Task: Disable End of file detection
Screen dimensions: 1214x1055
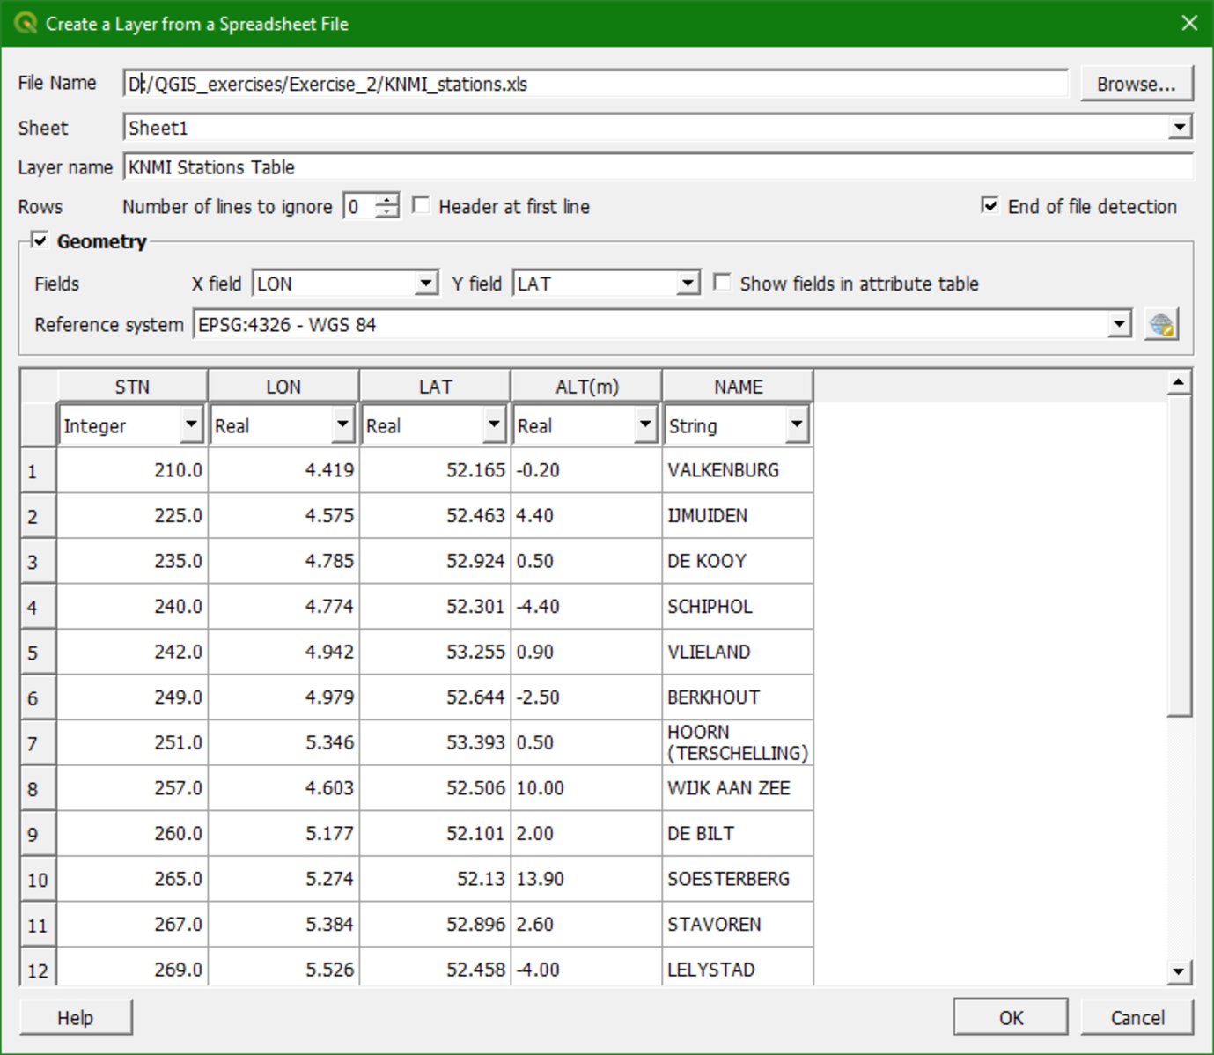Action: (x=990, y=205)
